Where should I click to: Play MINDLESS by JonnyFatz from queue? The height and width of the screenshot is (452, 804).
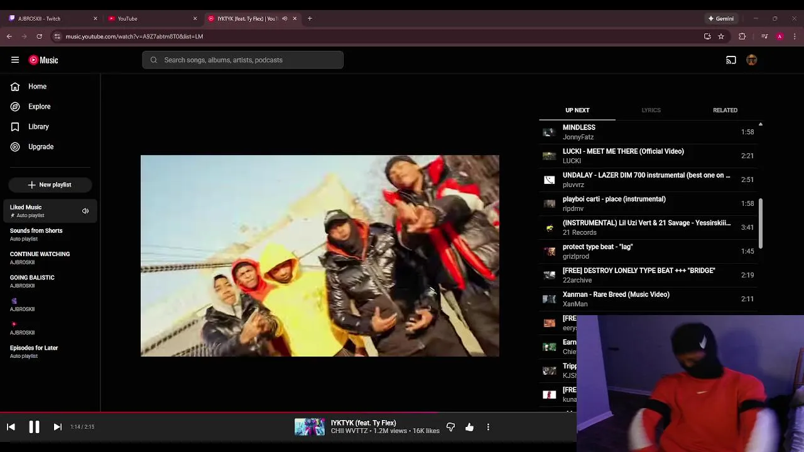pos(648,132)
